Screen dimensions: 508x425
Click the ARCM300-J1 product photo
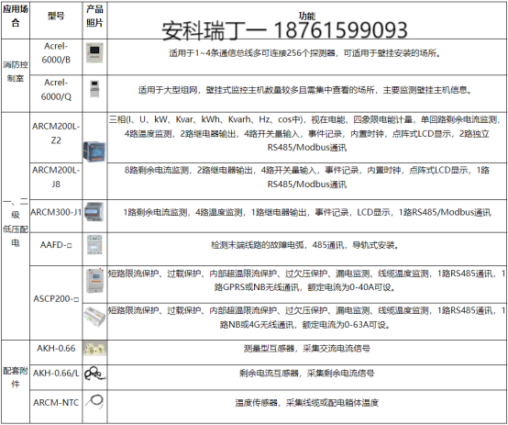(94, 212)
